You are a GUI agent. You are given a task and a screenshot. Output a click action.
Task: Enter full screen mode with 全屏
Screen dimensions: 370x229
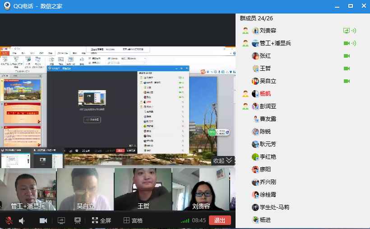[x=102, y=220]
